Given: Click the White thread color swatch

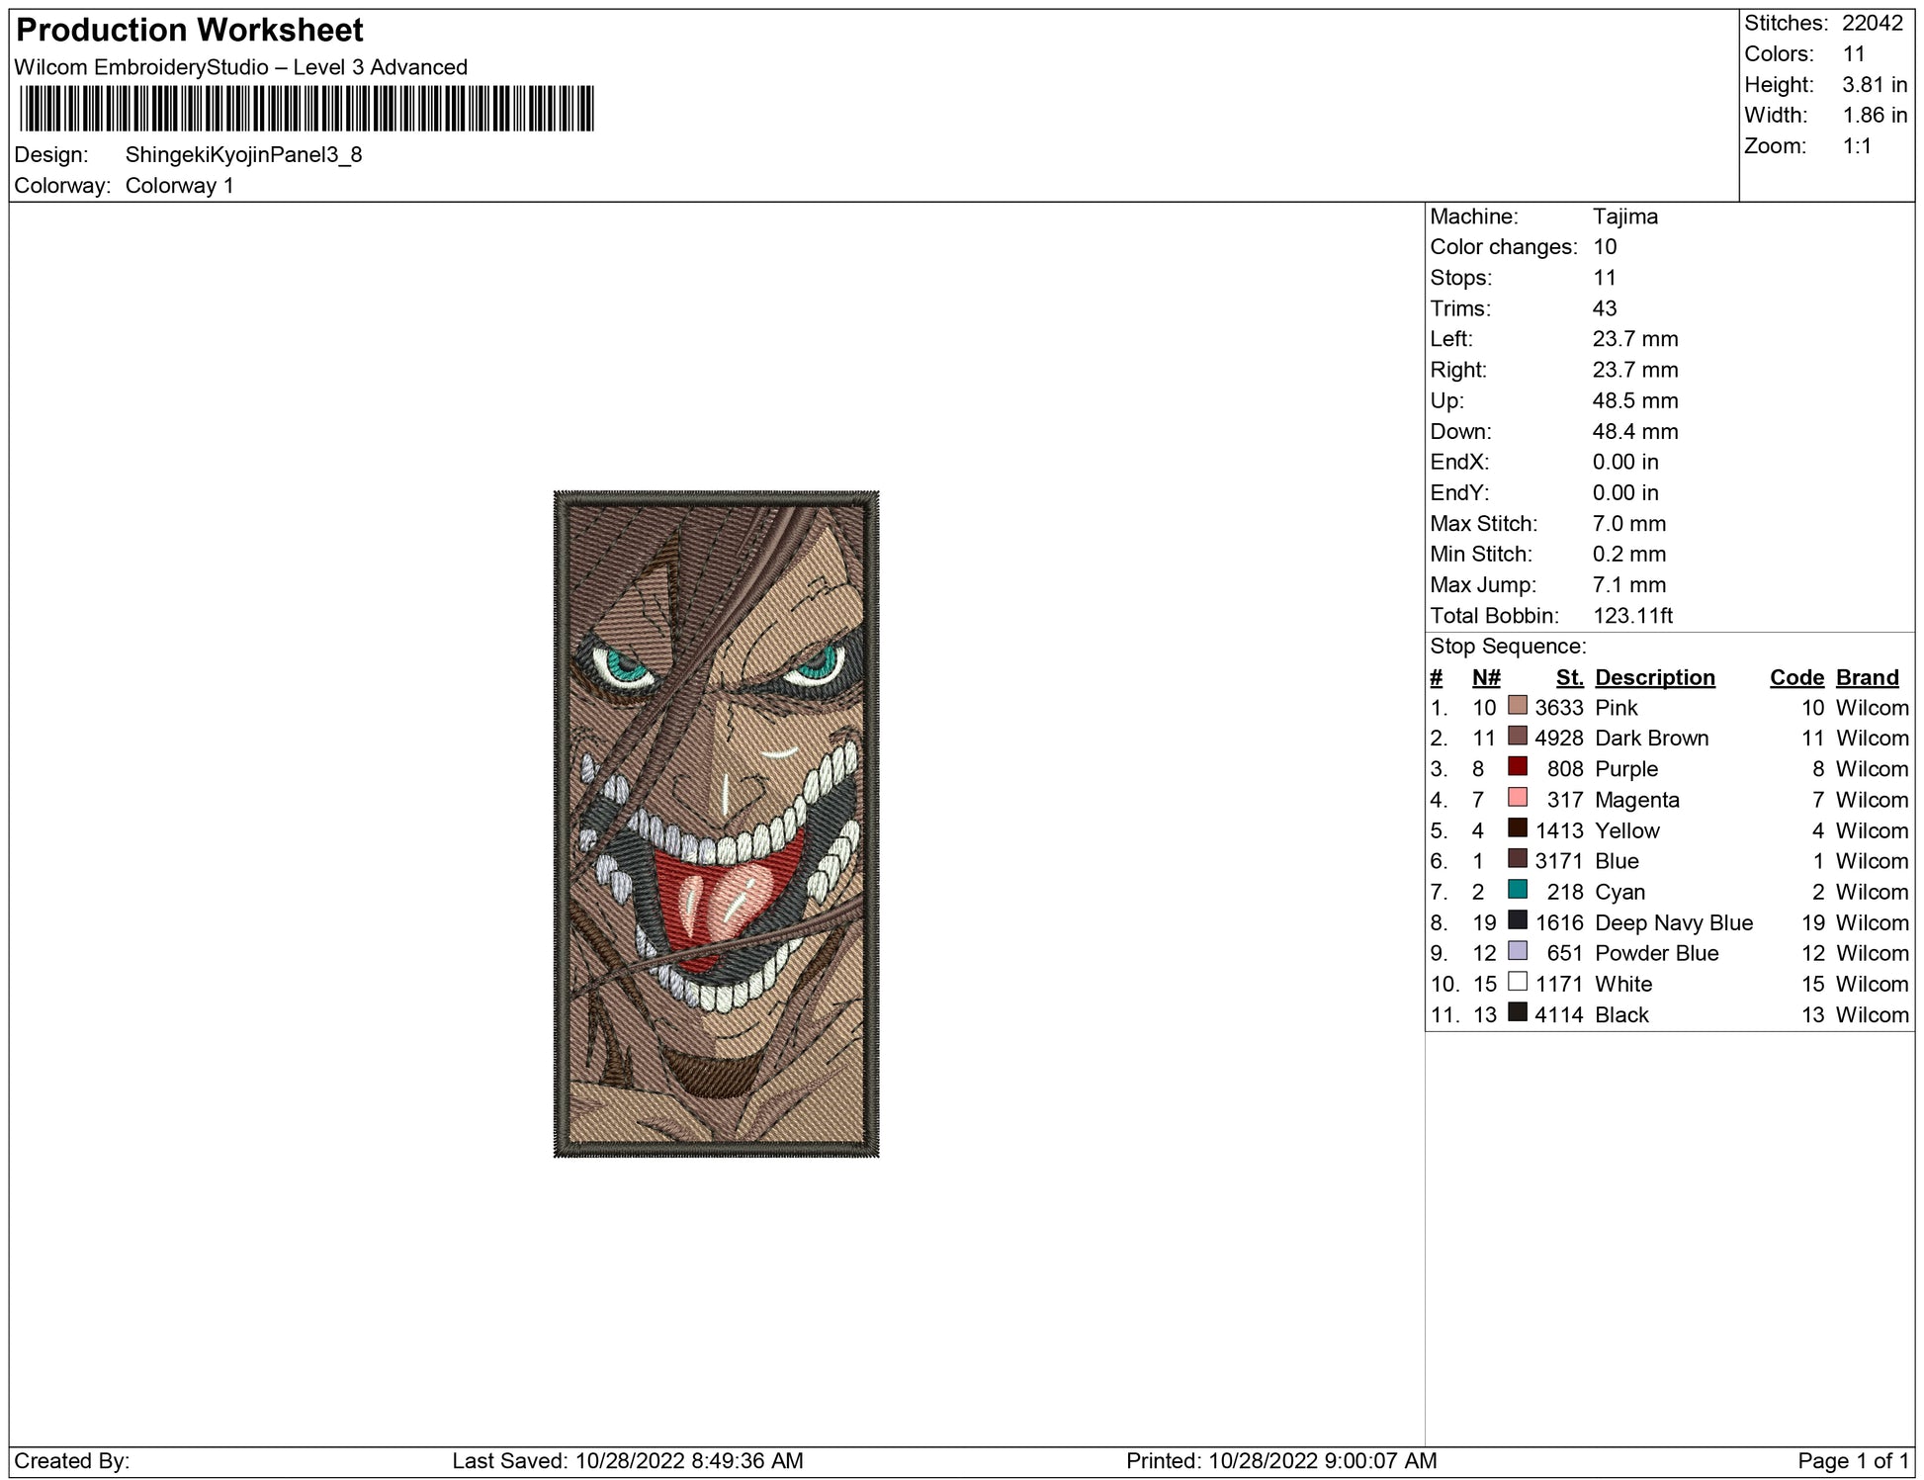Looking at the screenshot, I should [1517, 982].
